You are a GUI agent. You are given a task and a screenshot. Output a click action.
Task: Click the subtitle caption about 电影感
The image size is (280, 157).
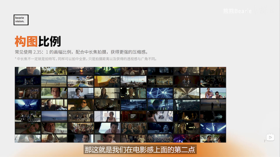coord(140,149)
